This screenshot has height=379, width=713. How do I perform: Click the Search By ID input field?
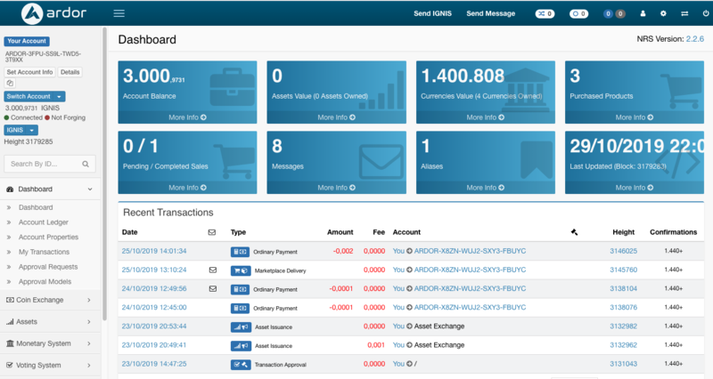43,164
